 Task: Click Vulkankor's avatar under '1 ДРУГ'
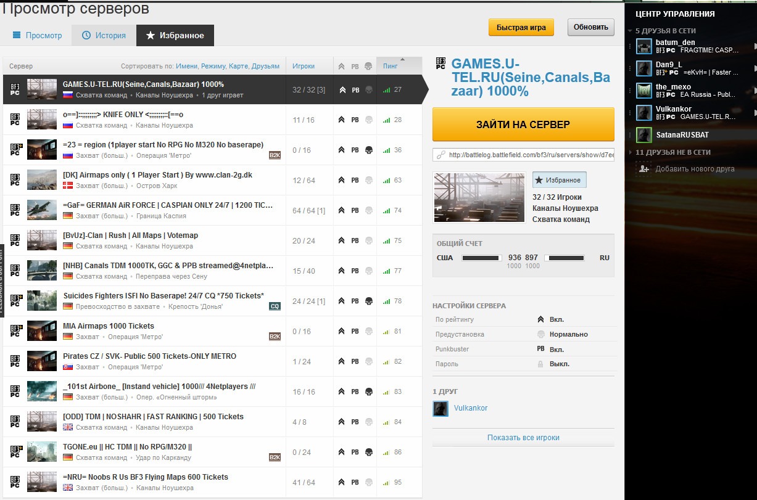pos(441,408)
